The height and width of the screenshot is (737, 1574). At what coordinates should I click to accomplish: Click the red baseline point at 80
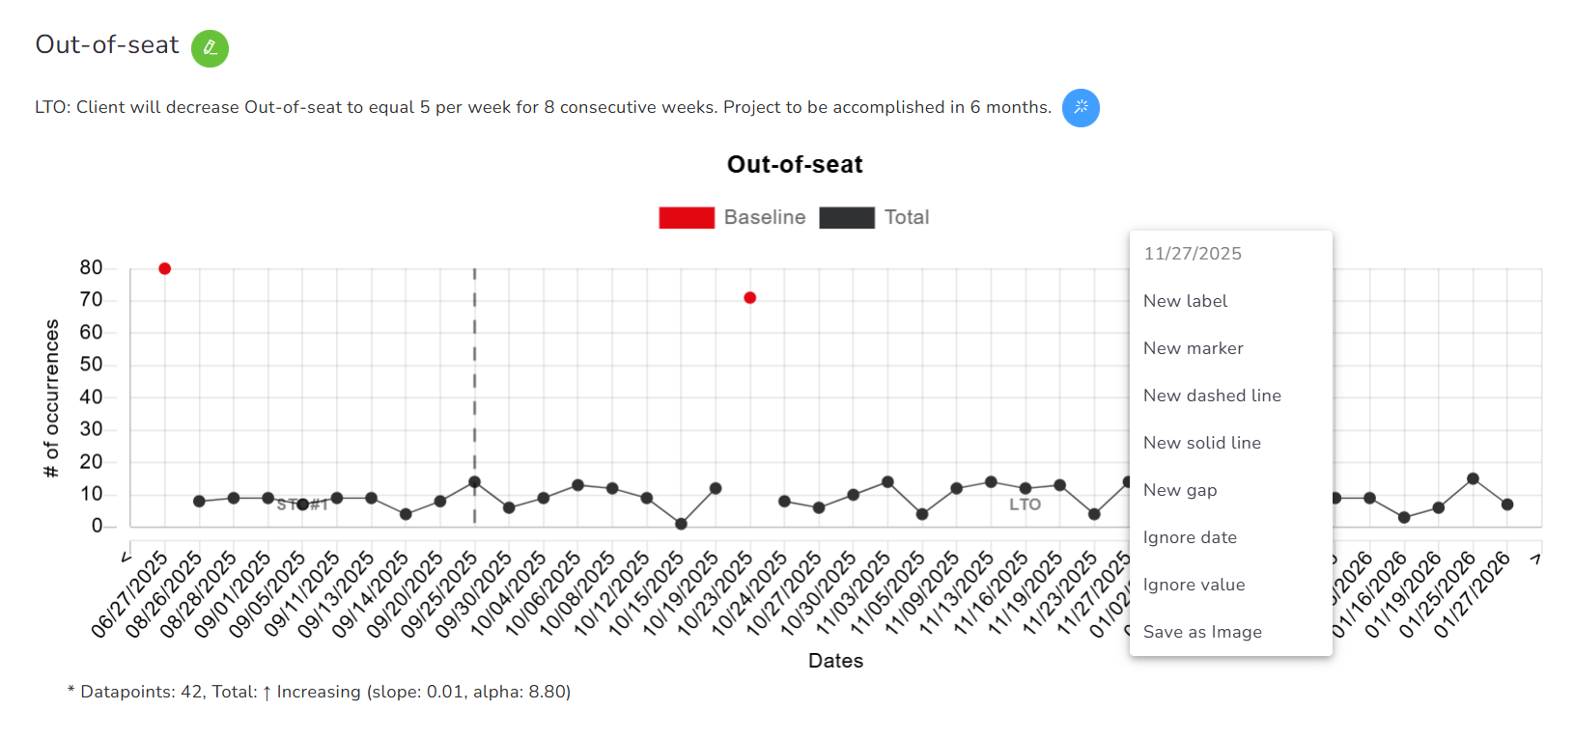point(165,269)
